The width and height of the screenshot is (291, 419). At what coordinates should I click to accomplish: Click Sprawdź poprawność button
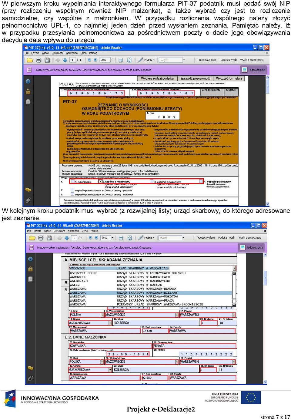tap(195, 78)
